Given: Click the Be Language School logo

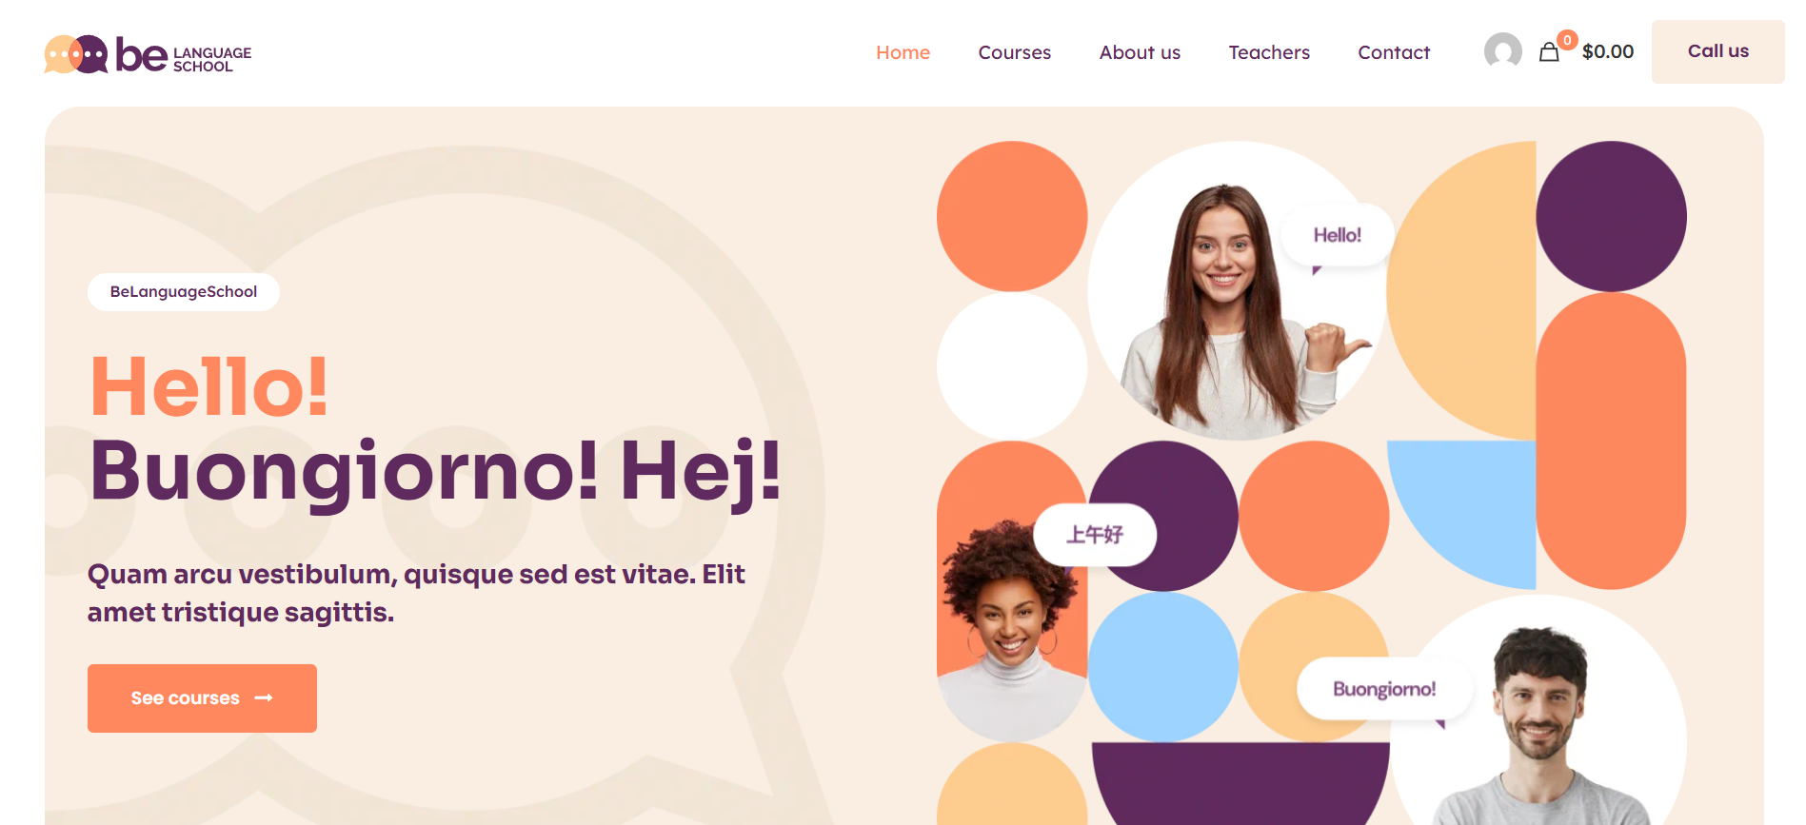Looking at the screenshot, I should point(148,54).
